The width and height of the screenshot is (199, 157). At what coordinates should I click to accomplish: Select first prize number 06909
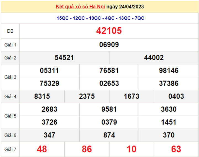(109, 45)
